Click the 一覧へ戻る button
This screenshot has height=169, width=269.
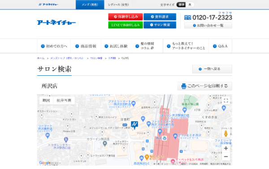(x=212, y=69)
